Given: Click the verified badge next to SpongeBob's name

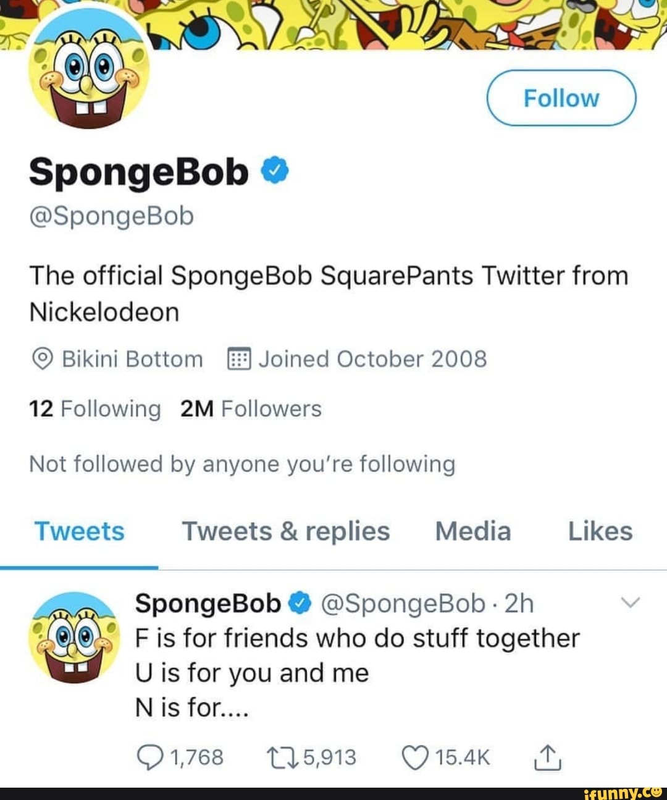Looking at the screenshot, I should pyautogui.click(x=274, y=171).
